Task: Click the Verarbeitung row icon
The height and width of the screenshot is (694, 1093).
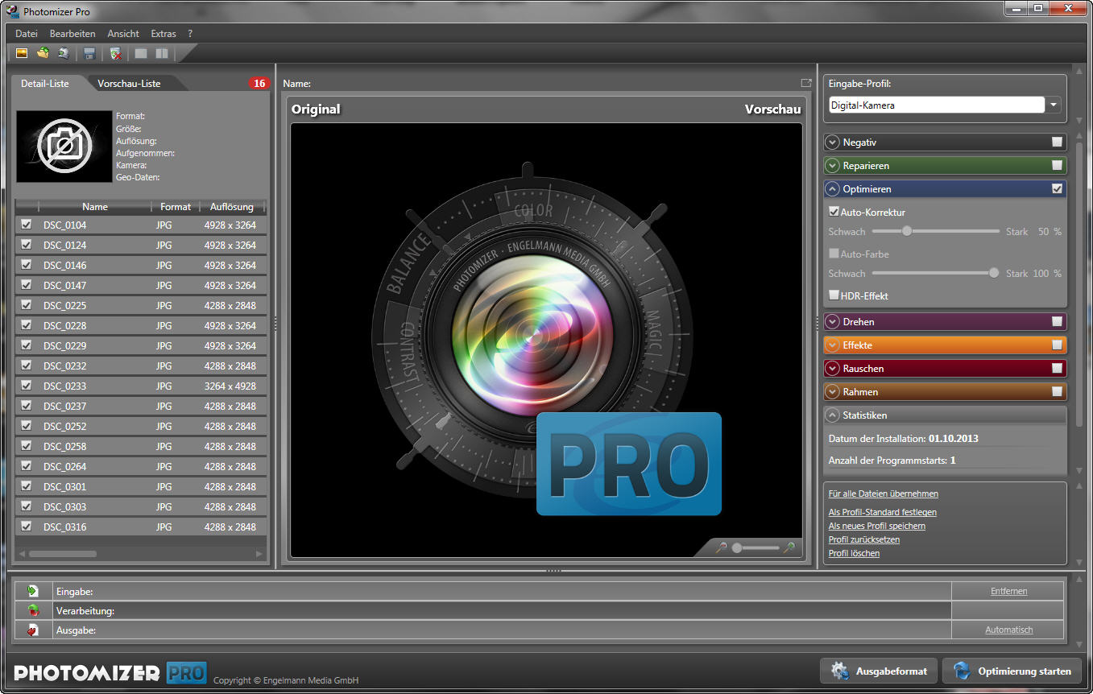Action: point(33,611)
